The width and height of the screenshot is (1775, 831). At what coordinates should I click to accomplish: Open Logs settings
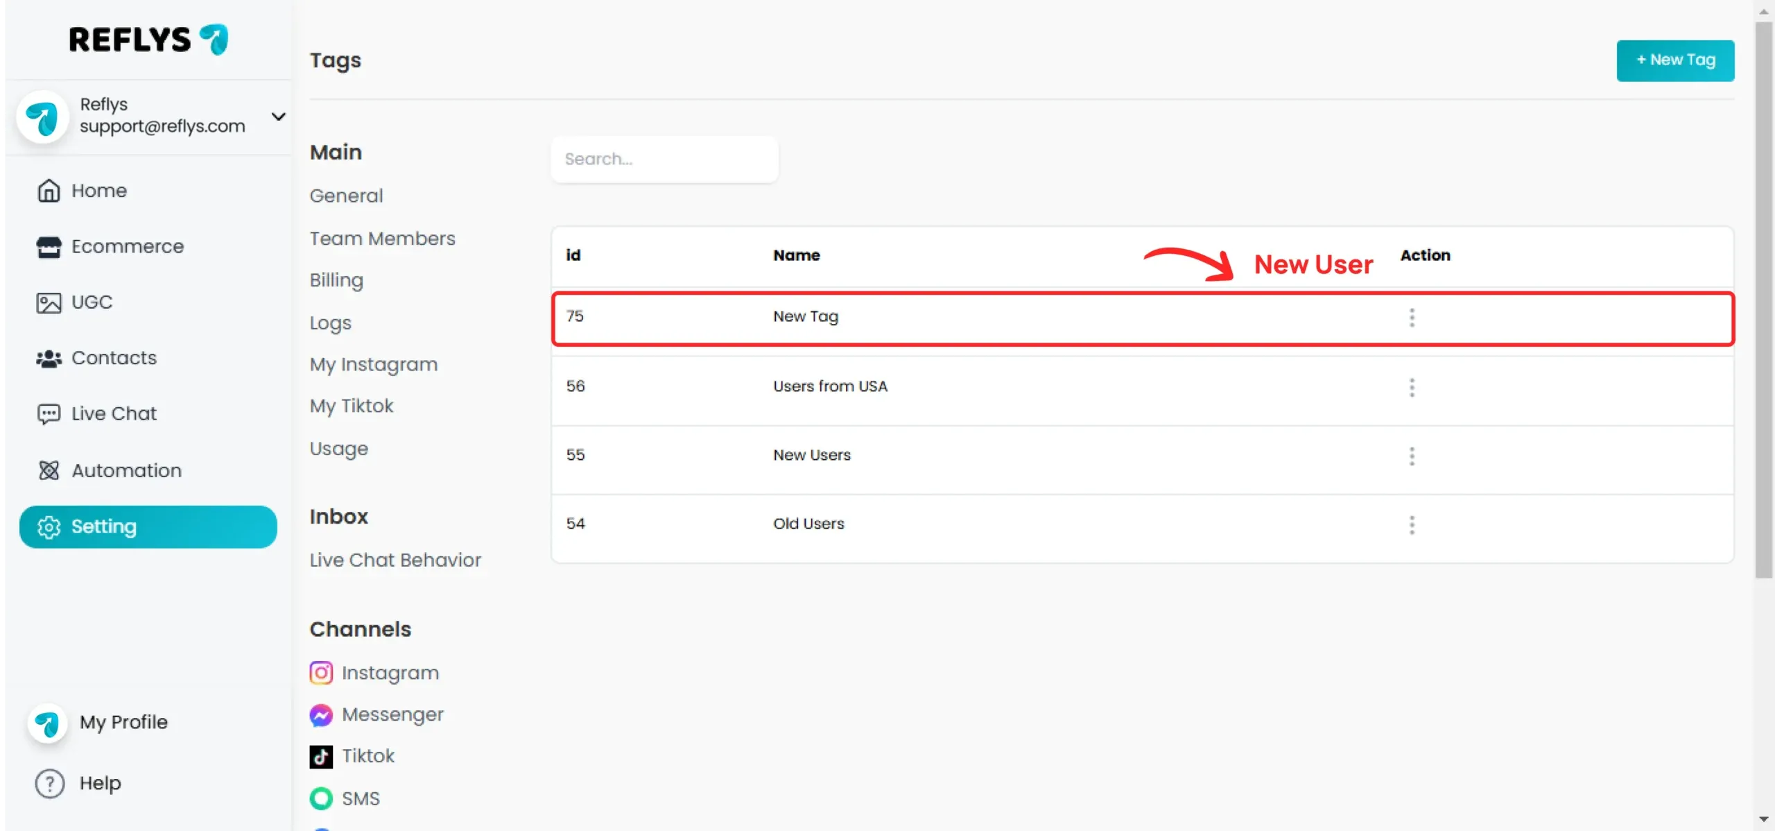coord(330,323)
